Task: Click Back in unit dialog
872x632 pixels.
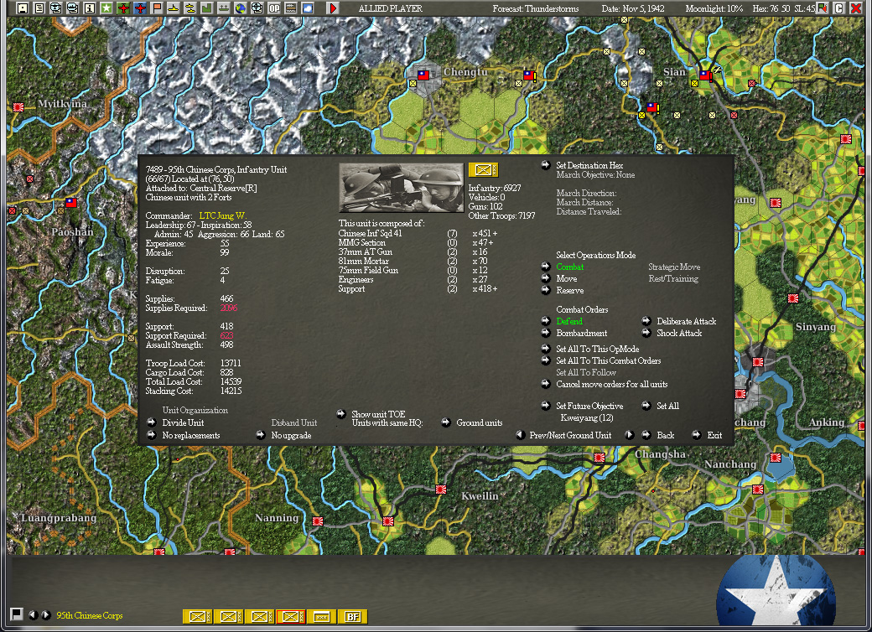Action: pyautogui.click(x=665, y=435)
